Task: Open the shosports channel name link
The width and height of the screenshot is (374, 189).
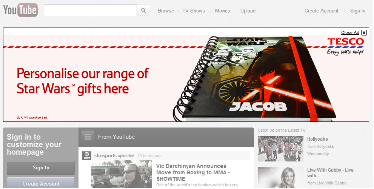Action: [x=105, y=156]
